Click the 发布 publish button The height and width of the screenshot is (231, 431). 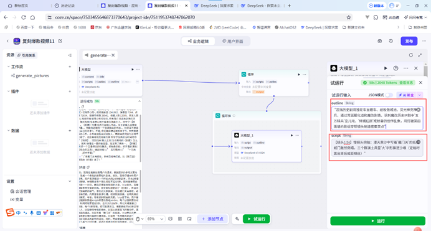click(409, 41)
